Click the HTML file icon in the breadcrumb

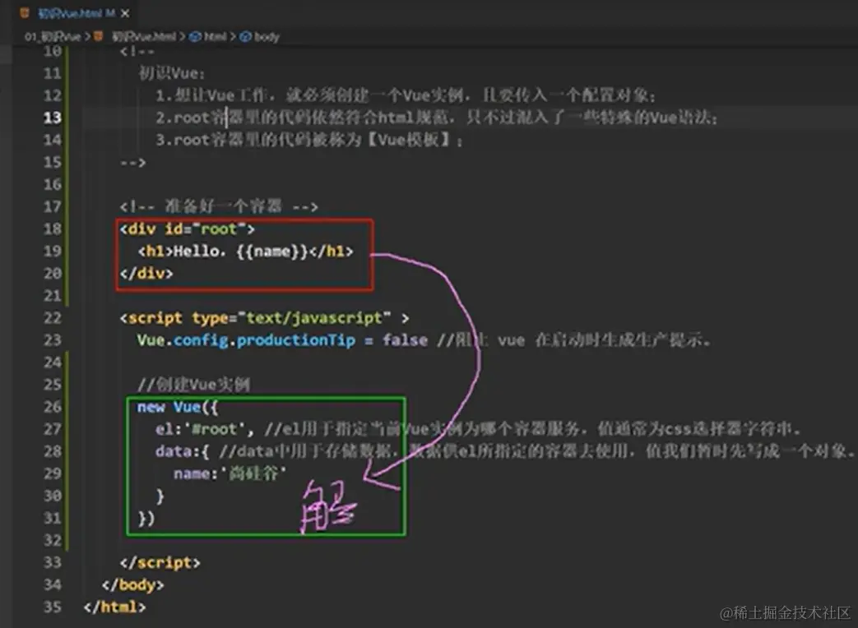tap(99, 36)
